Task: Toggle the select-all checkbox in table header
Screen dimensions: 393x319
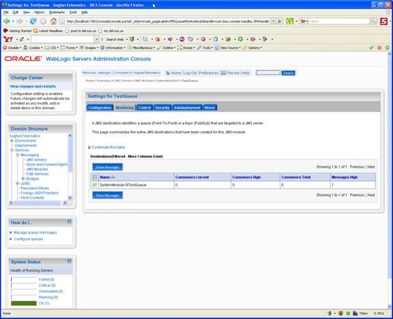Action: pyautogui.click(x=95, y=177)
